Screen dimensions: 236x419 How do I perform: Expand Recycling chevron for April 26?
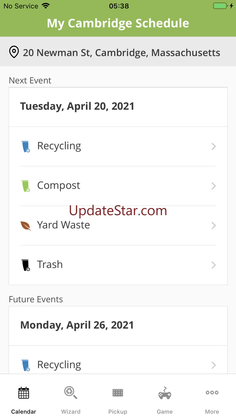(214, 365)
